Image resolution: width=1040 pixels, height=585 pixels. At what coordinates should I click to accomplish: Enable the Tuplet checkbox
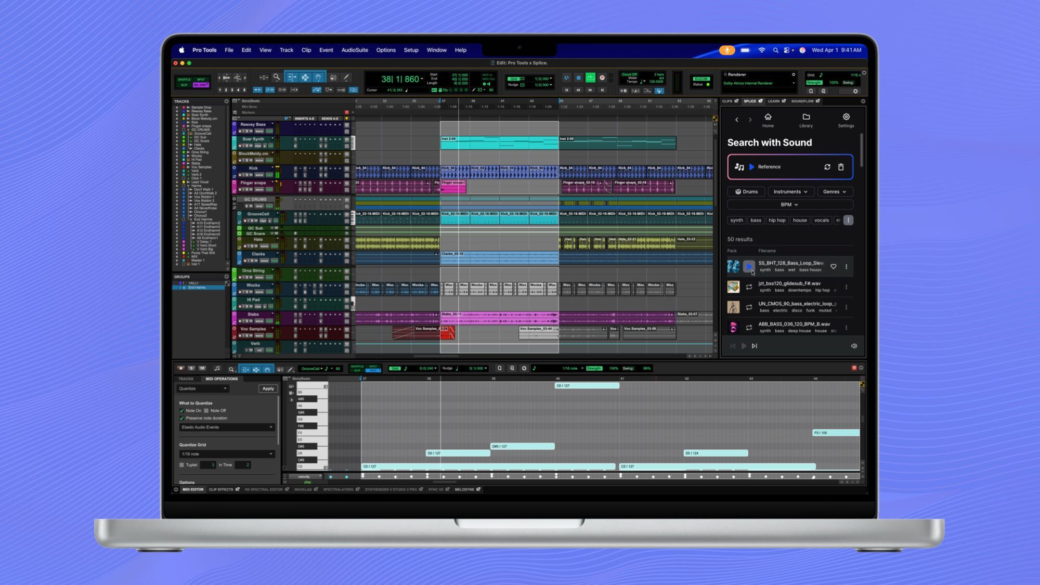point(181,465)
